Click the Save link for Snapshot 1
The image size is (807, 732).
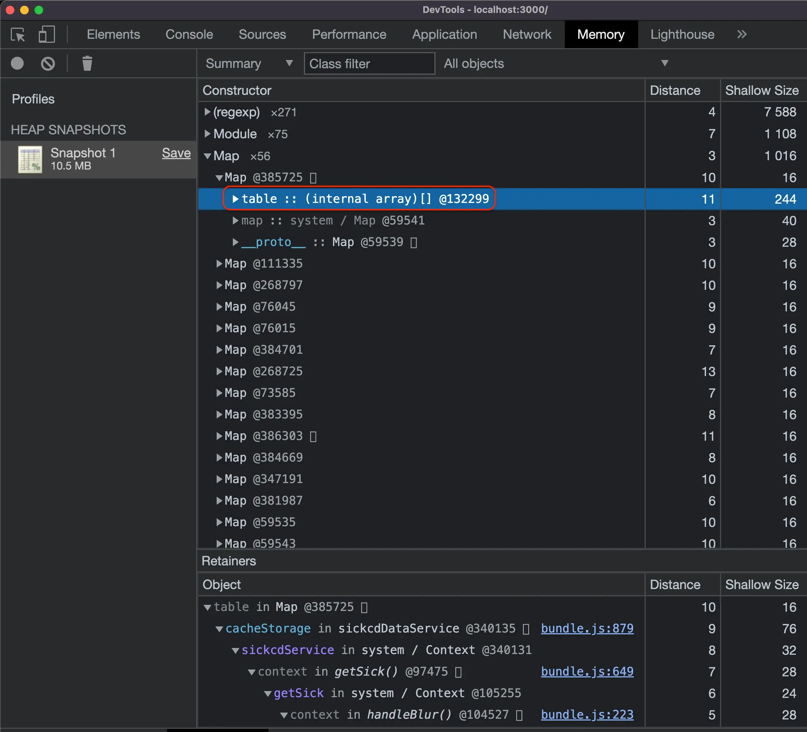176,153
